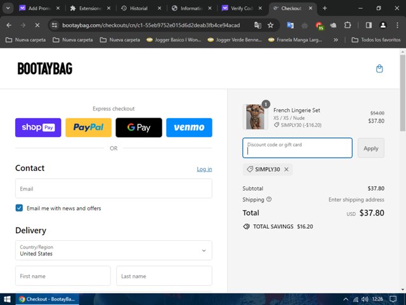Stop loading the page

(37, 25)
